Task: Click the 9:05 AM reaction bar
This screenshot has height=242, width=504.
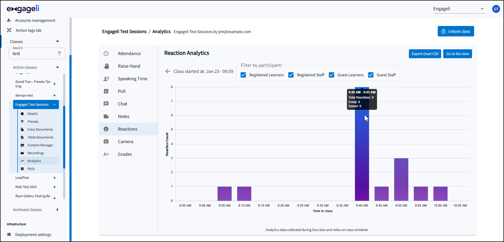Action: [x=224, y=194]
